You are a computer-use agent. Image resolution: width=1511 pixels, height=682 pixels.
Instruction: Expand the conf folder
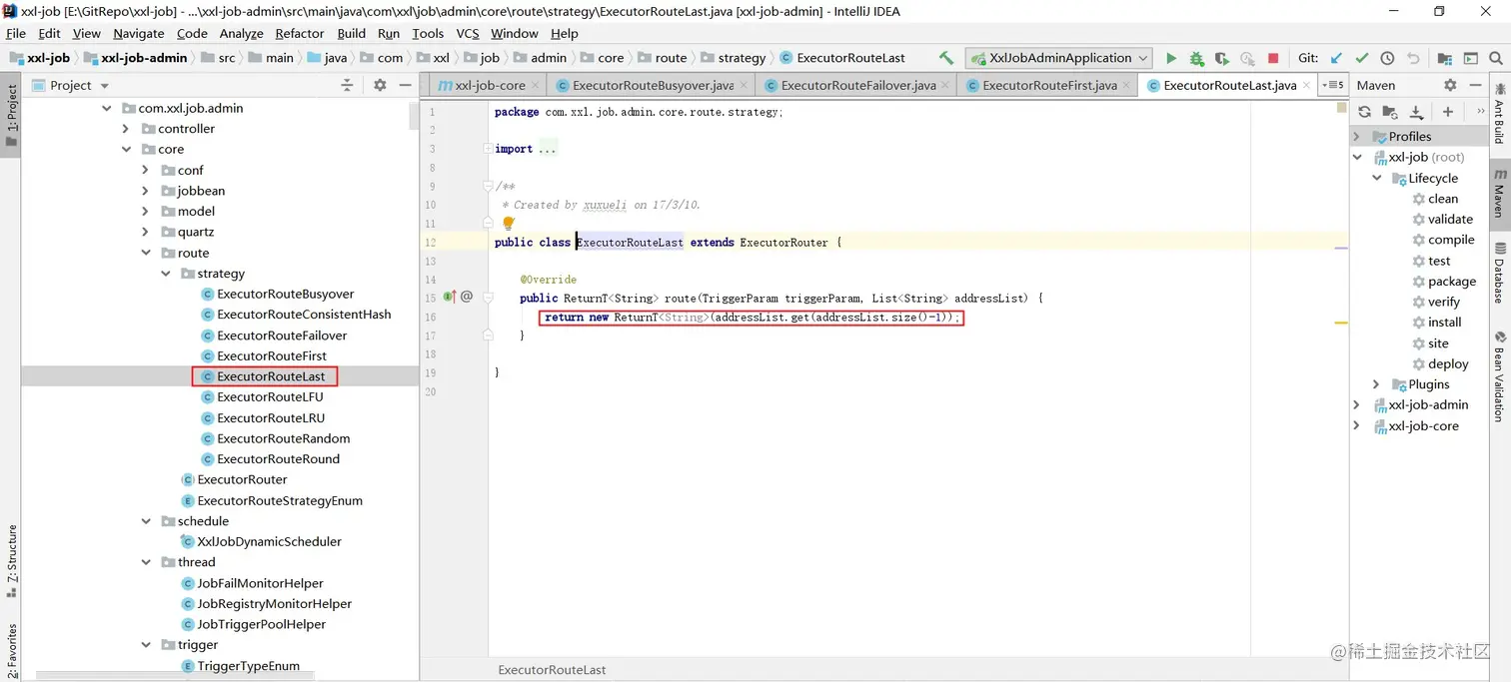click(146, 170)
